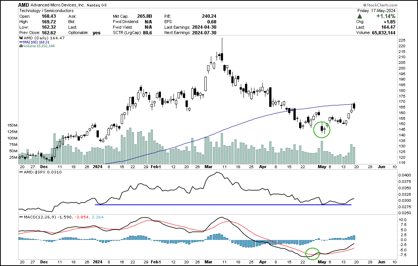This screenshot has height=266, width=418.
Task: Click the Optionable 'yes' value
Action: click(x=97, y=33)
